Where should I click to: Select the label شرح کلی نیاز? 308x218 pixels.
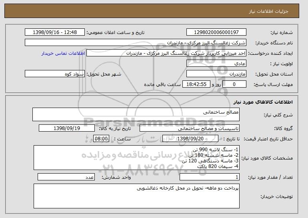tap(278, 115)
